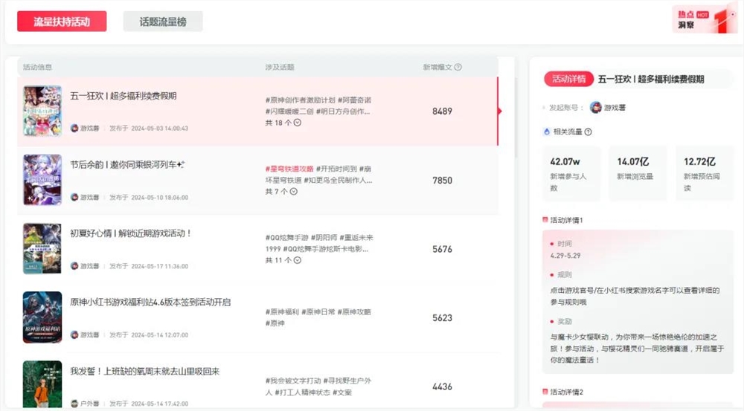The image size is (744, 411).
Task: Click 发布于 2024-05-03 14:00:43 timestamp
Action: (149, 129)
